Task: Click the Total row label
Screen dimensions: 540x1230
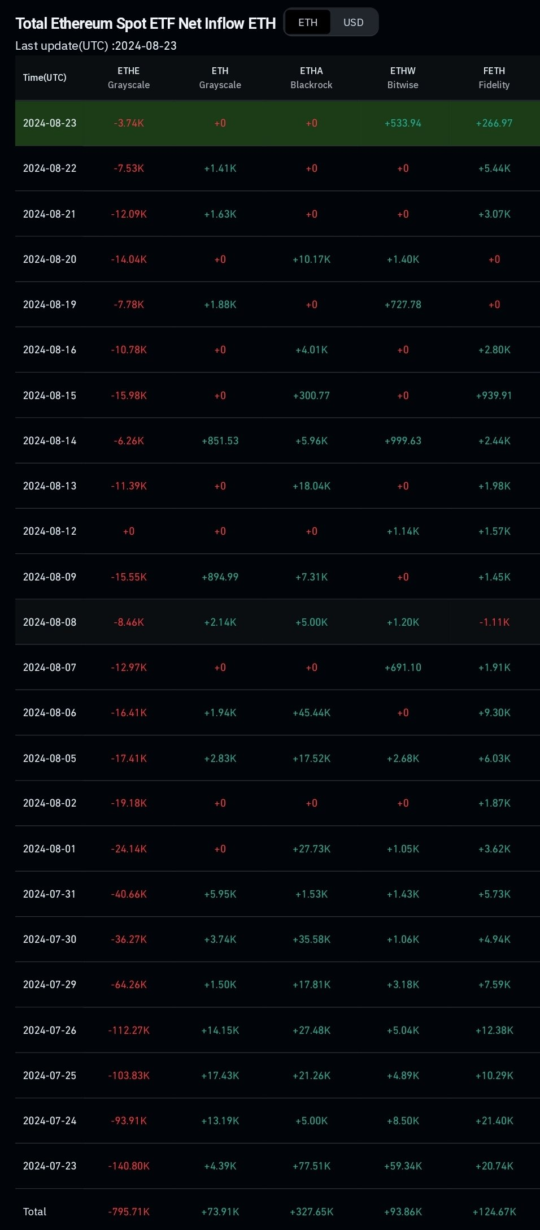Action: click(x=34, y=1212)
